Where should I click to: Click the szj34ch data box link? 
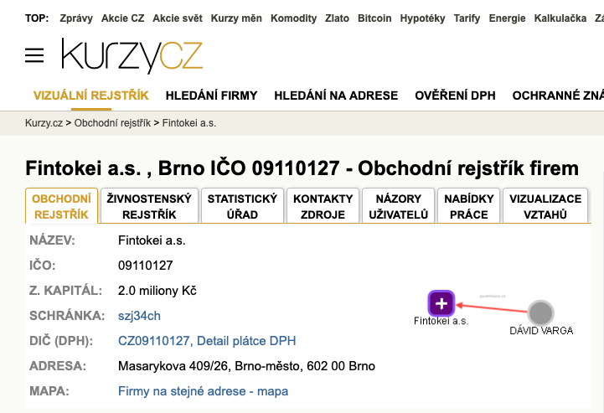[139, 316]
